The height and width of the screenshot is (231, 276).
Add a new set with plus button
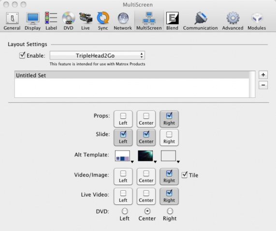[x=263, y=75]
